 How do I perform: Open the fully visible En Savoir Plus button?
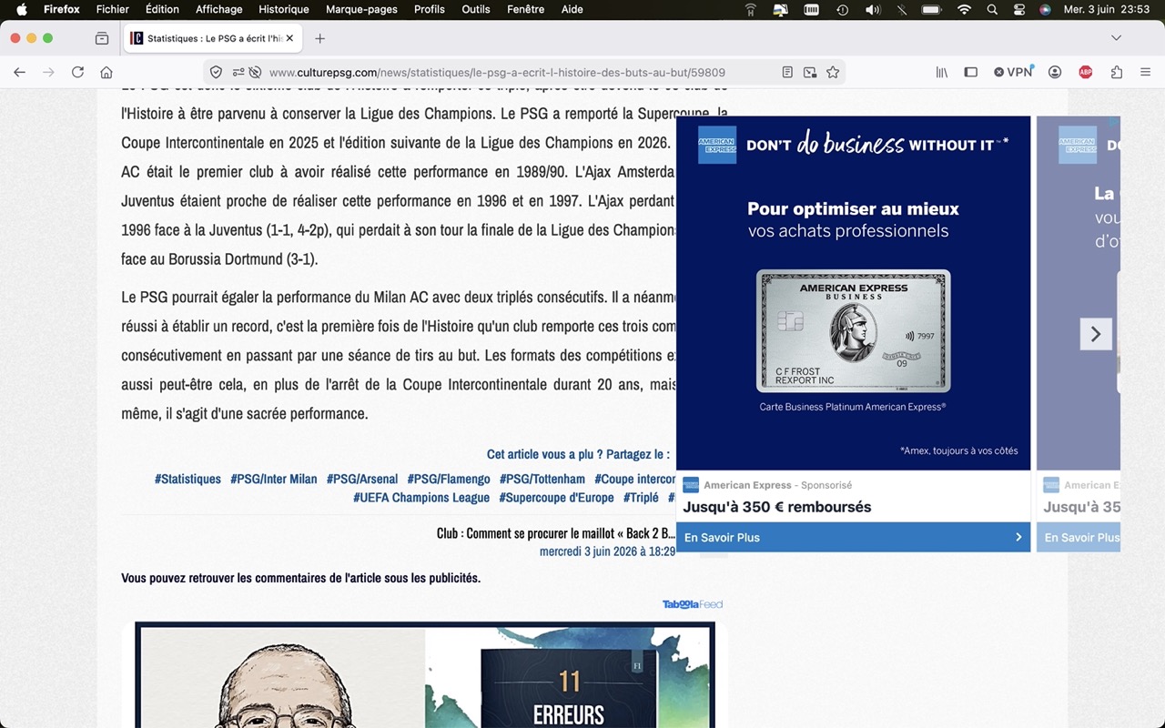tap(853, 537)
